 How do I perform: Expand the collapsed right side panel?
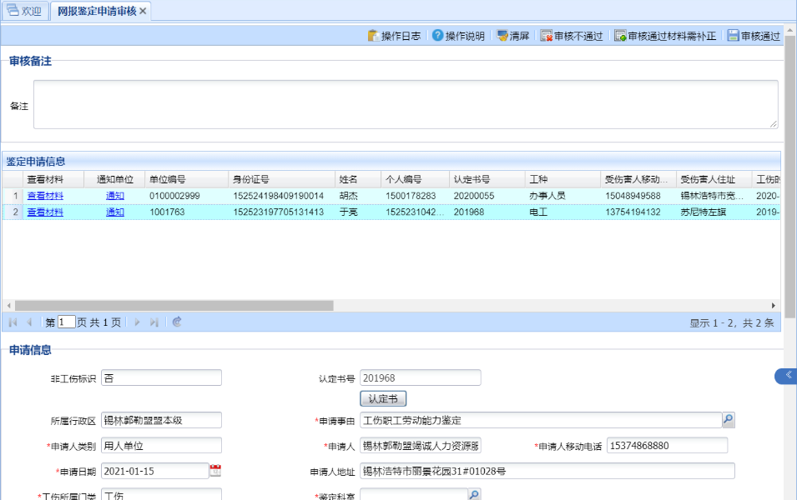(x=786, y=376)
